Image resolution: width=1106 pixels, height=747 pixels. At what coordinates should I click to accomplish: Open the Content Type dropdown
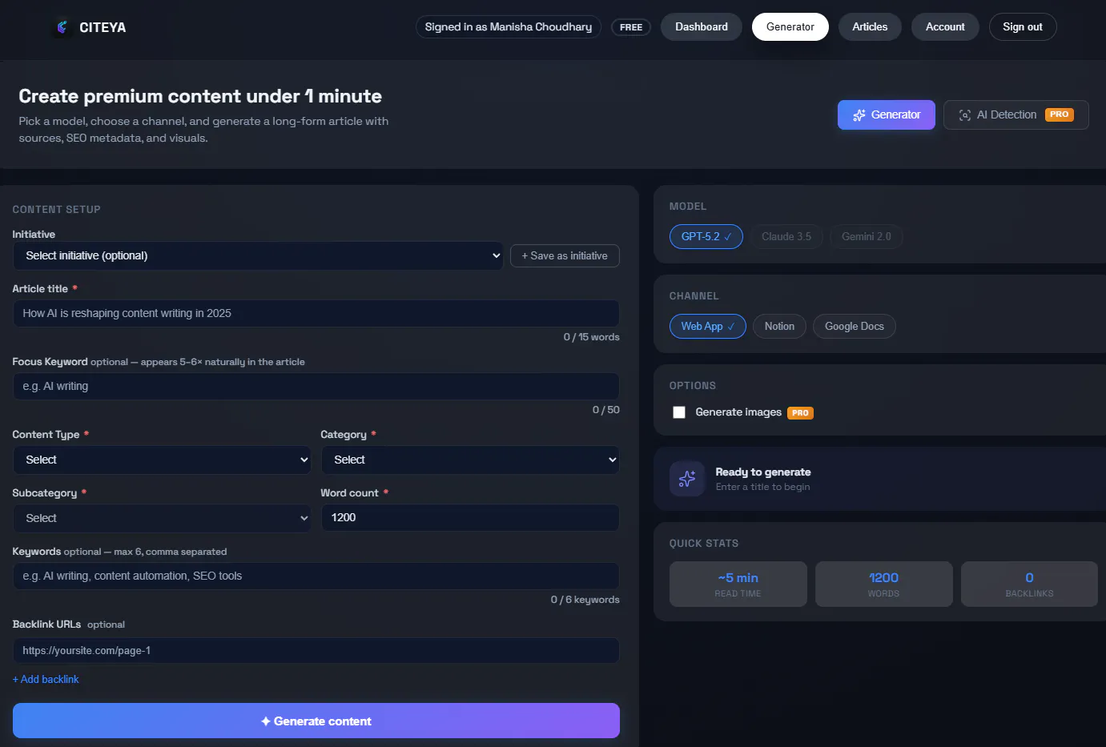tap(162, 460)
